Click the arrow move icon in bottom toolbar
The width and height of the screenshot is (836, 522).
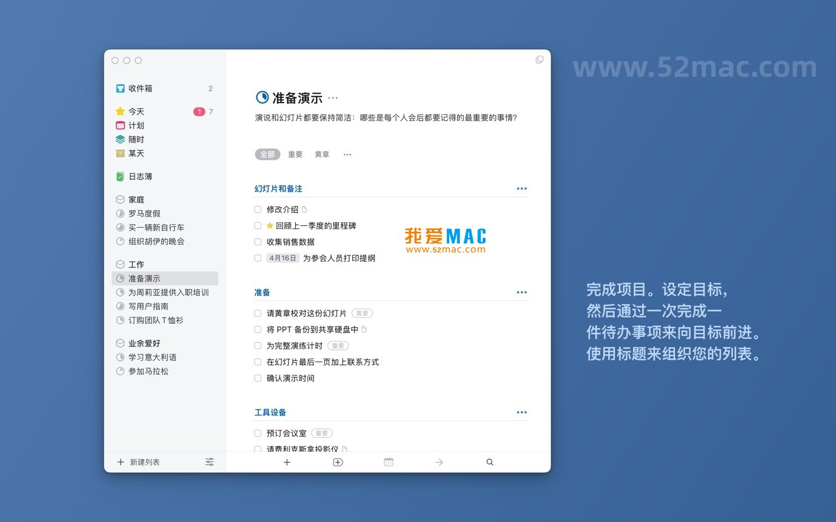(x=439, y=461)
